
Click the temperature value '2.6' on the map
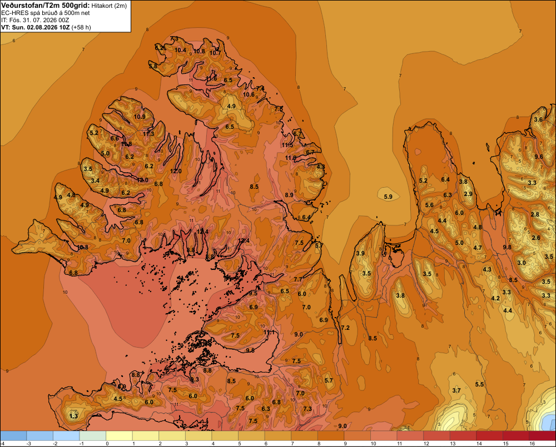(536, 238)
